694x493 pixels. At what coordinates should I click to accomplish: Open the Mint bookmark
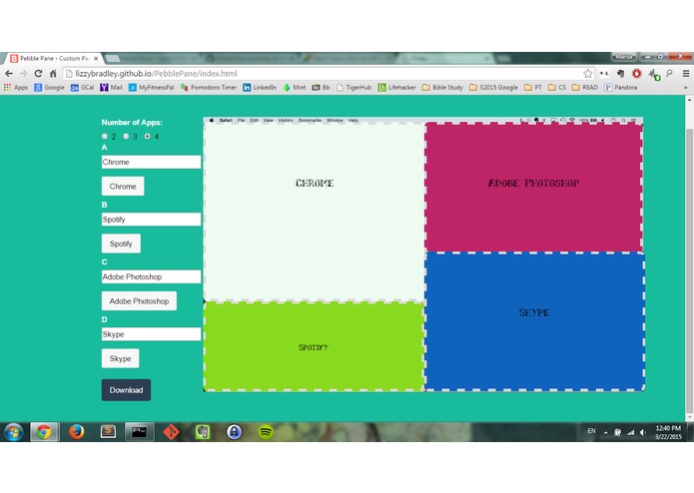click(295, 88)
